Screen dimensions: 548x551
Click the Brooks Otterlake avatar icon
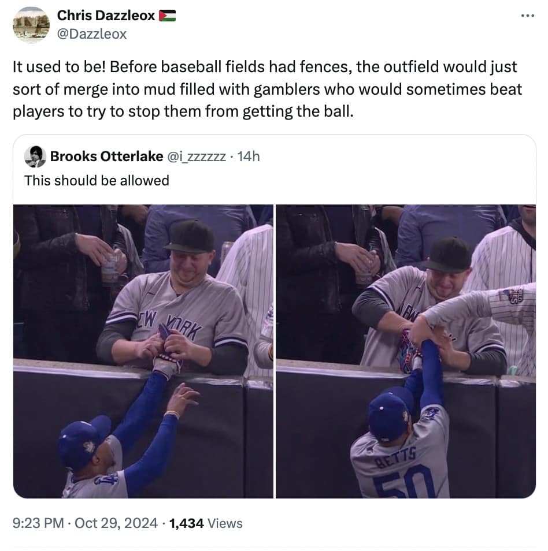click(x=35, y=157)
